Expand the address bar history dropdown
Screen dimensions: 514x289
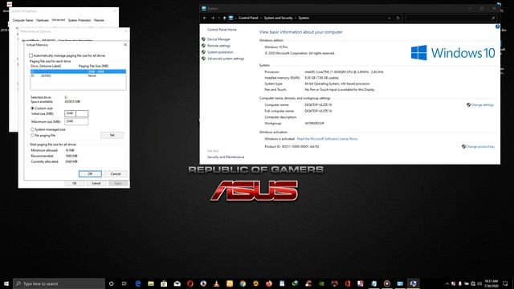click(389, 18)
